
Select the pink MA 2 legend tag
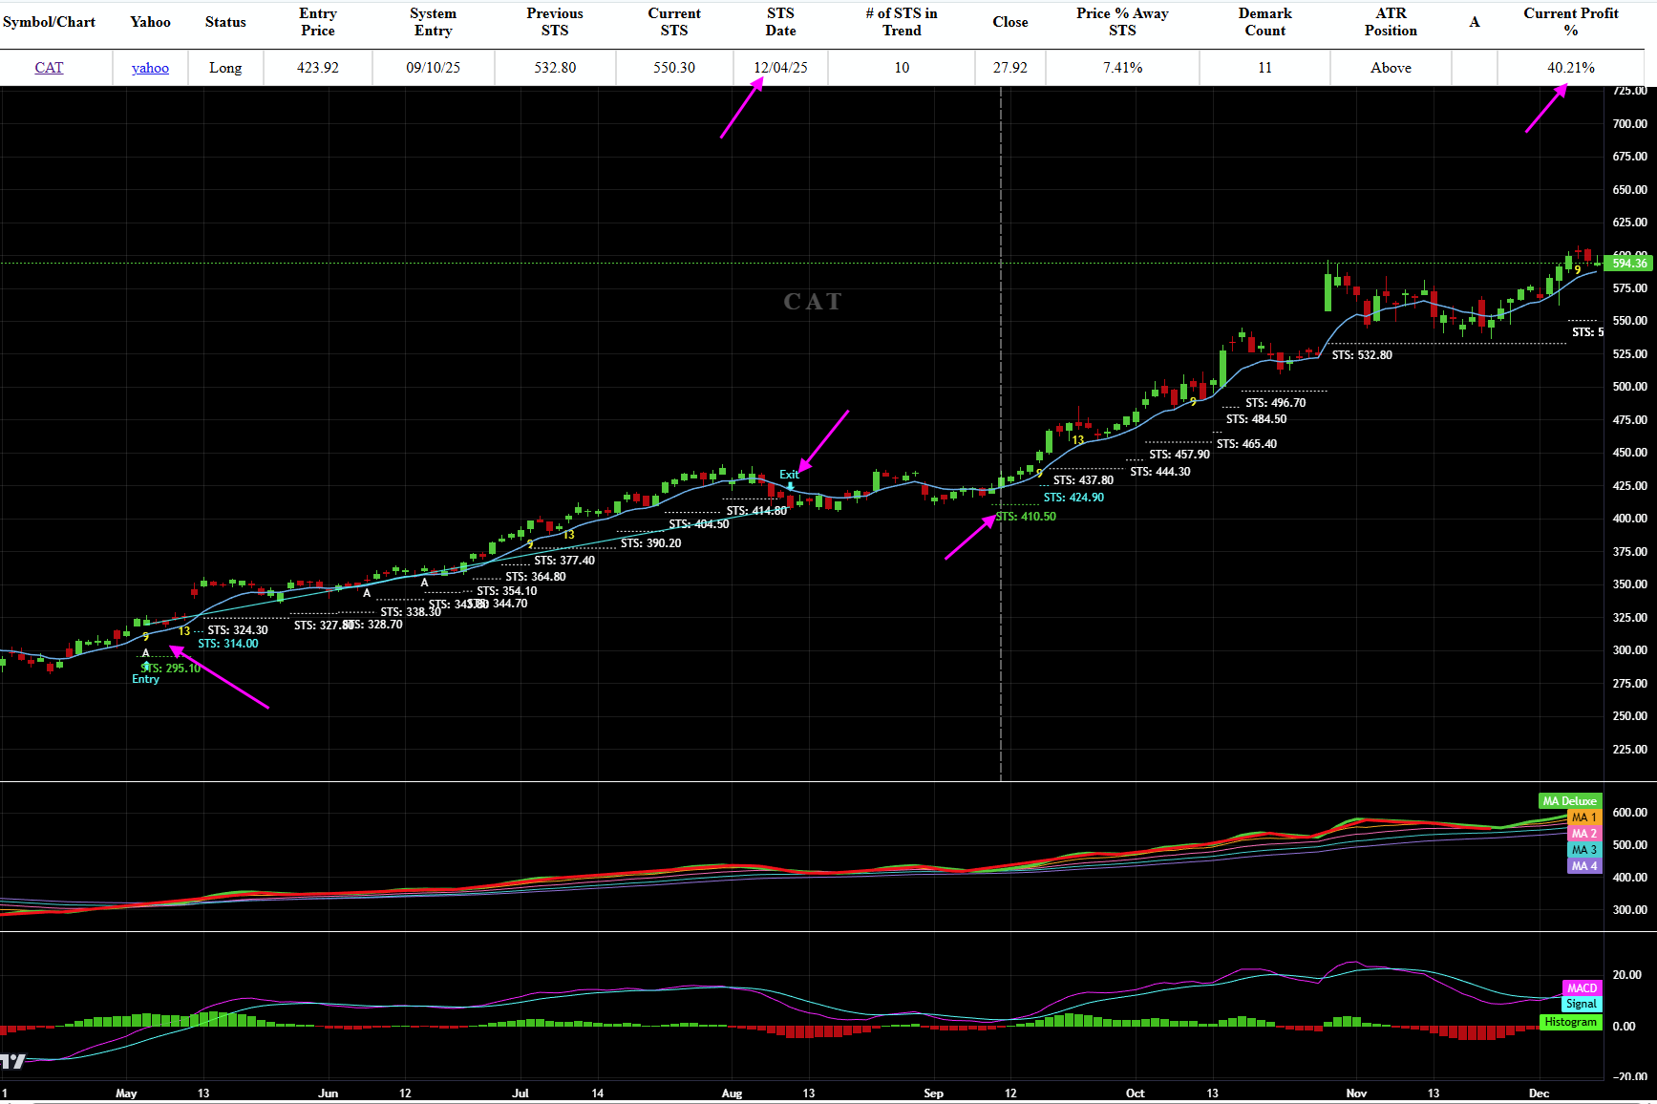click(x=1583, y=834)
